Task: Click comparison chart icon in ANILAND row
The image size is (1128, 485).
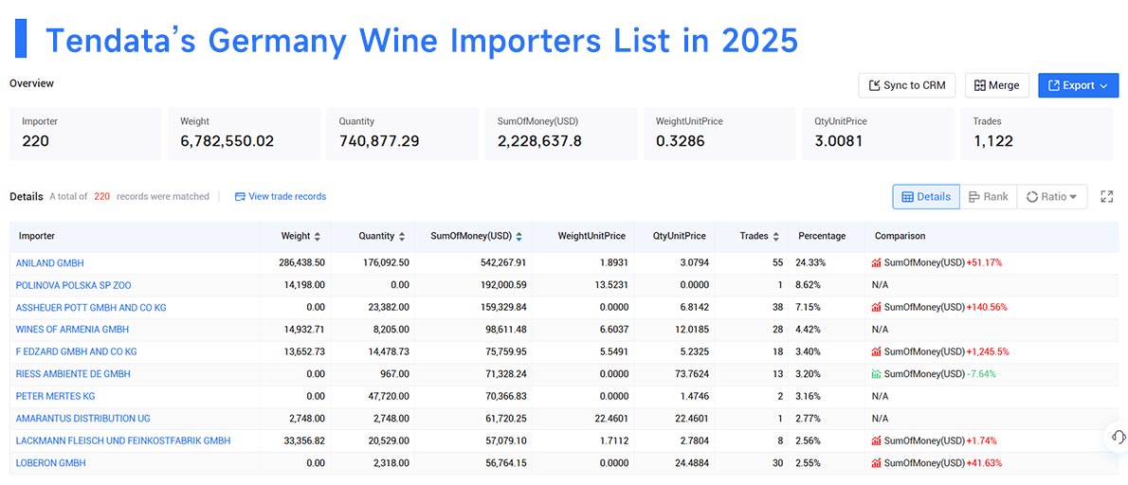Action: (876, 263)
